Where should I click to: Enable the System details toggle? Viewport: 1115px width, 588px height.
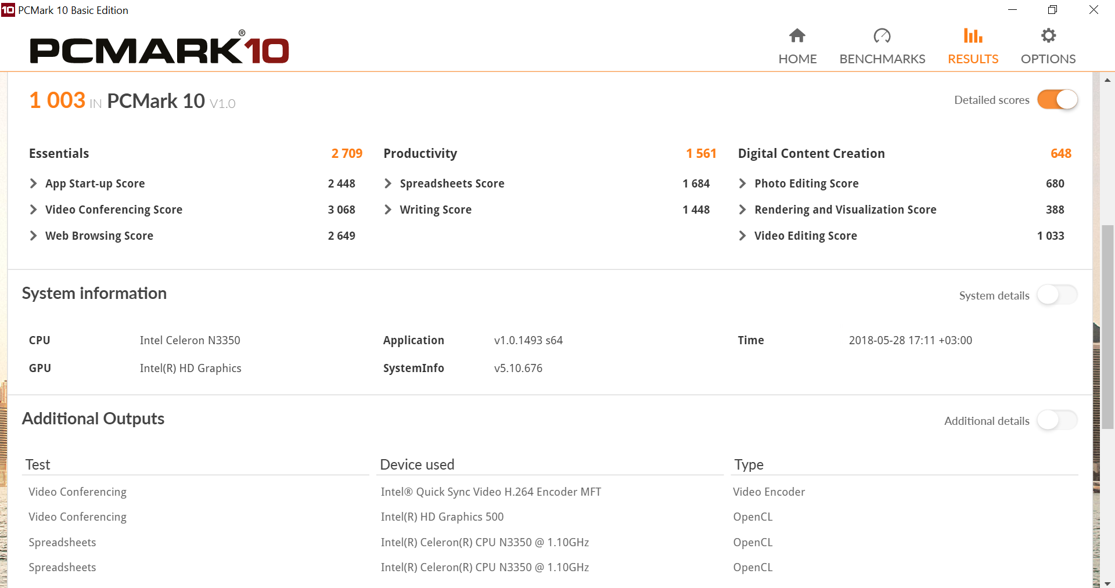[1058, 295]
